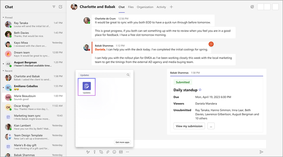This screenshot has width=283, height=157.
Task: Open the Emiliano Ceballos chat
Action: coord(33,88)
